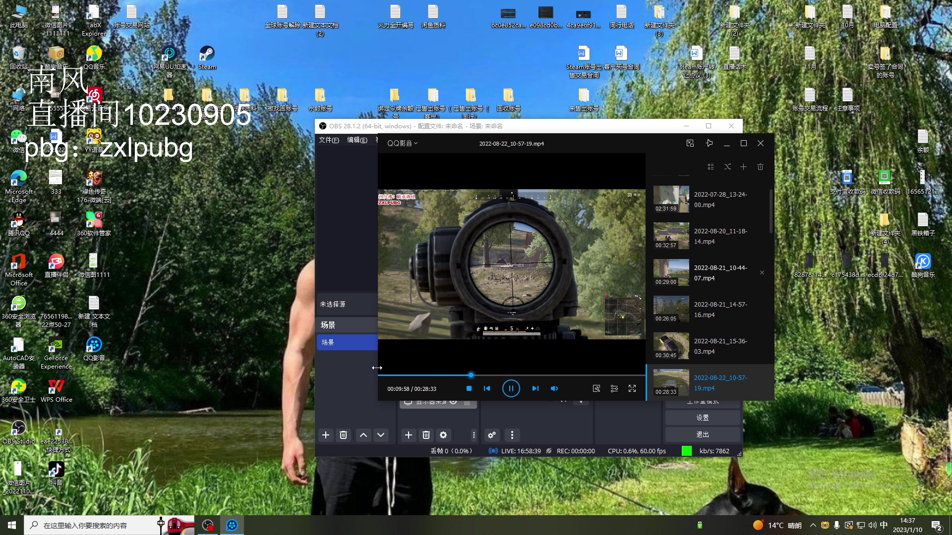The image size is (952, 535).
Task: Toggle playlist shuffle mode icon
Action: coord(727,167)
